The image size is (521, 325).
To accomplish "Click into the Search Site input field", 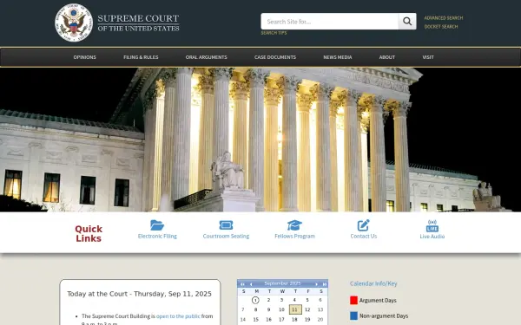I will point(330,22).
